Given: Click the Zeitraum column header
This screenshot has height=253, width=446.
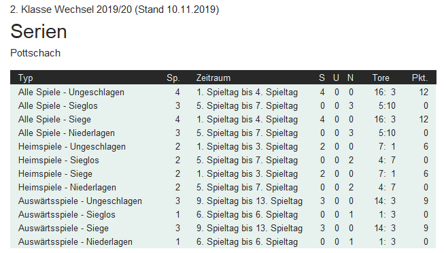Looking at the screenshot, I should pyautogui.click(x=213, y=78).
